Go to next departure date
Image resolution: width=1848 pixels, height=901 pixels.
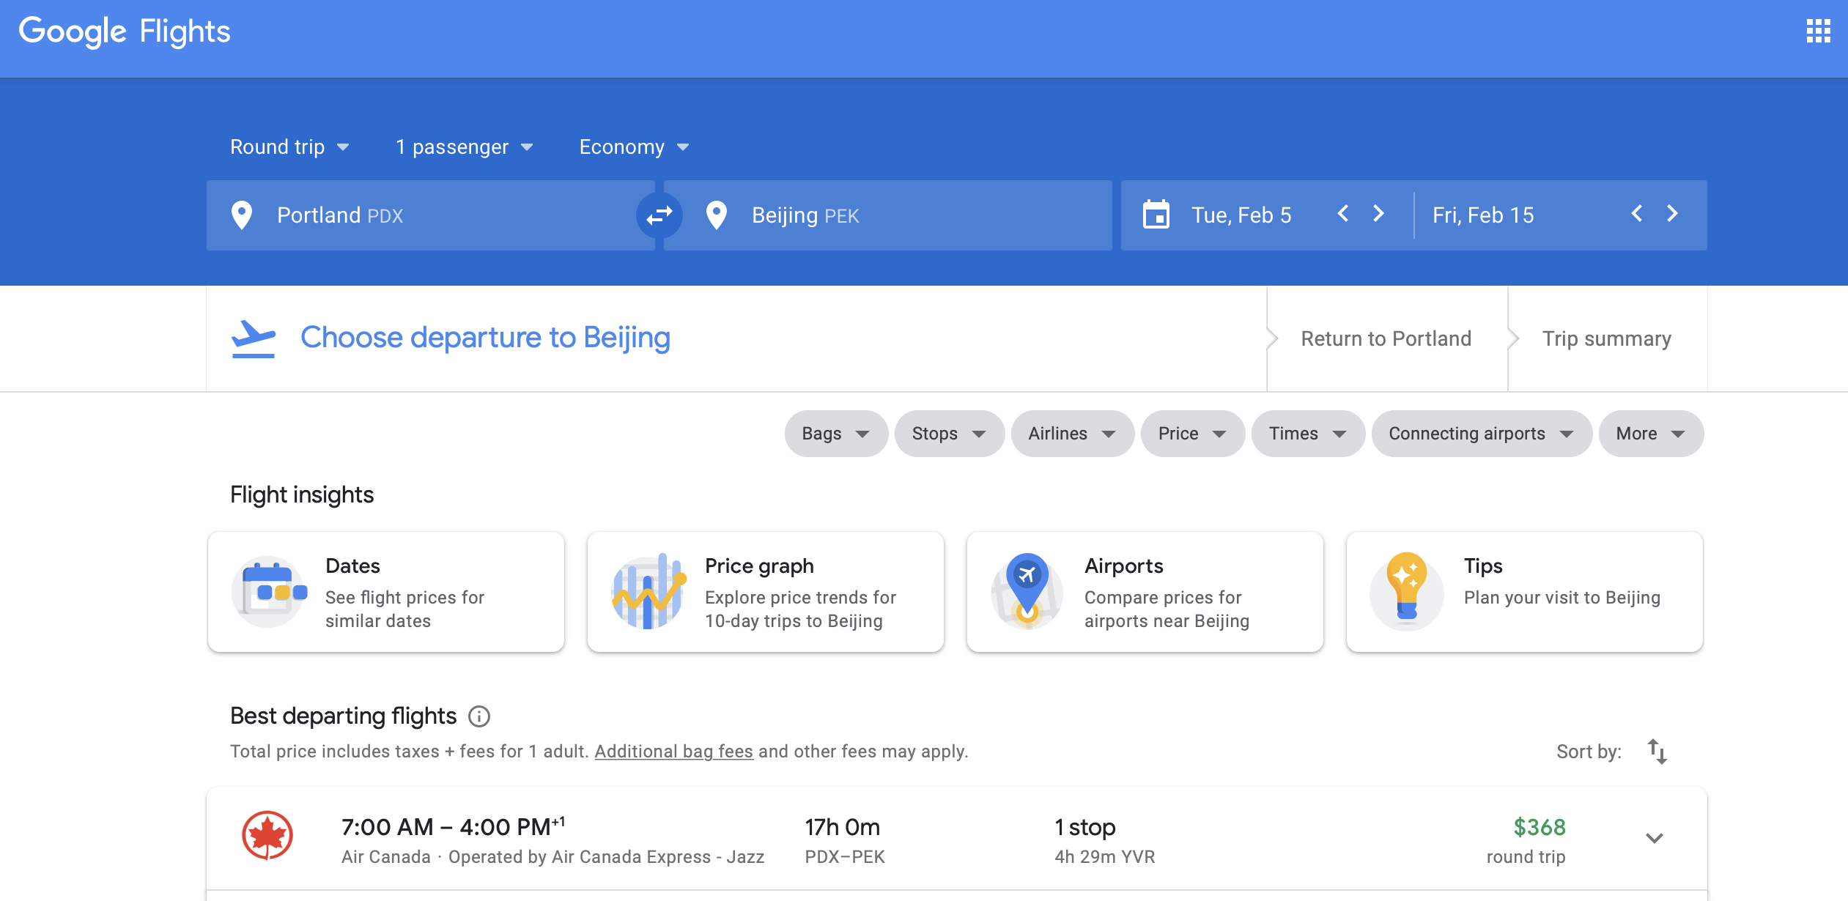coord(1378,213)
